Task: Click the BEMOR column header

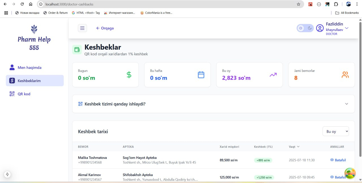Action: coord(83,147)
